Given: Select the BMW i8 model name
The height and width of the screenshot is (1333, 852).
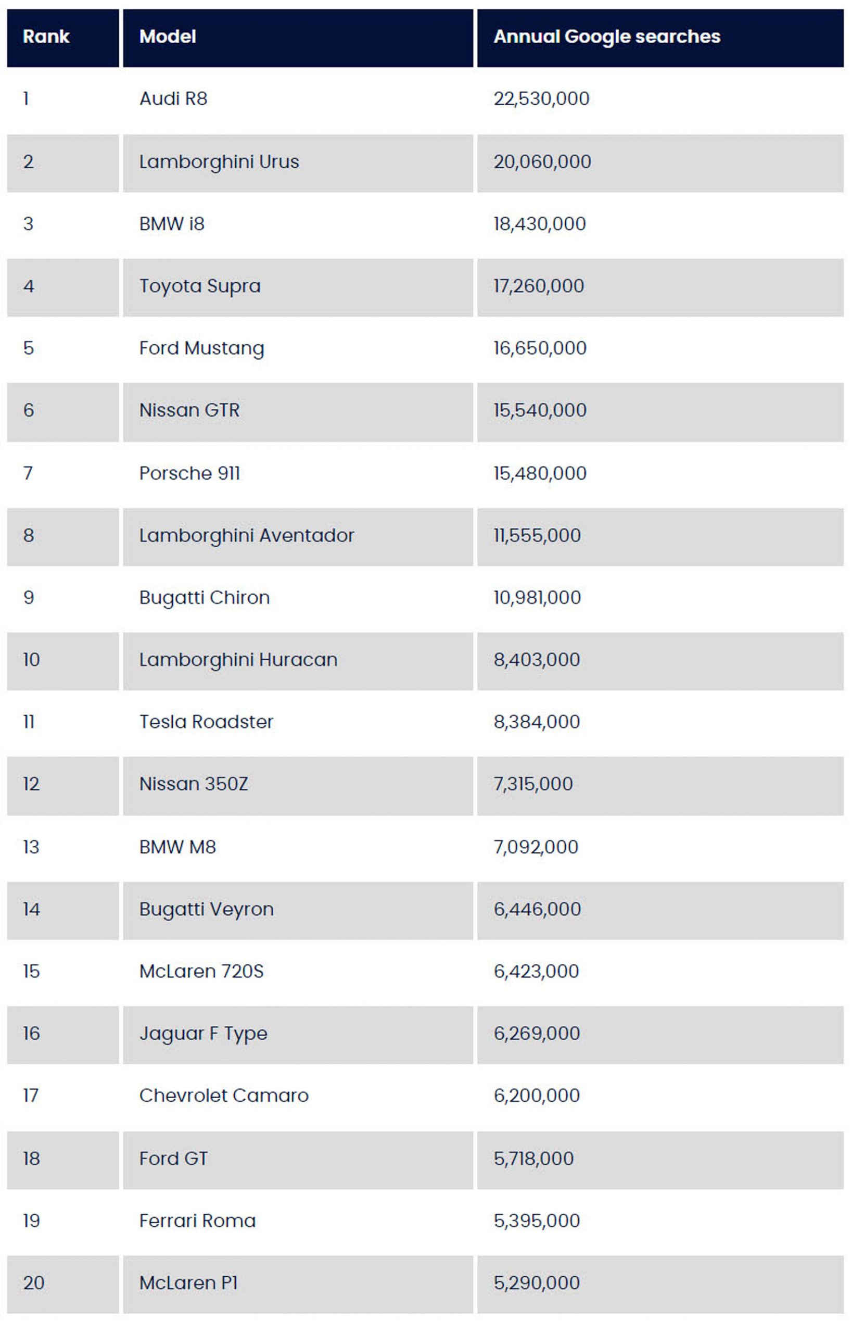Looking at the screenshot, I should 172,224.
